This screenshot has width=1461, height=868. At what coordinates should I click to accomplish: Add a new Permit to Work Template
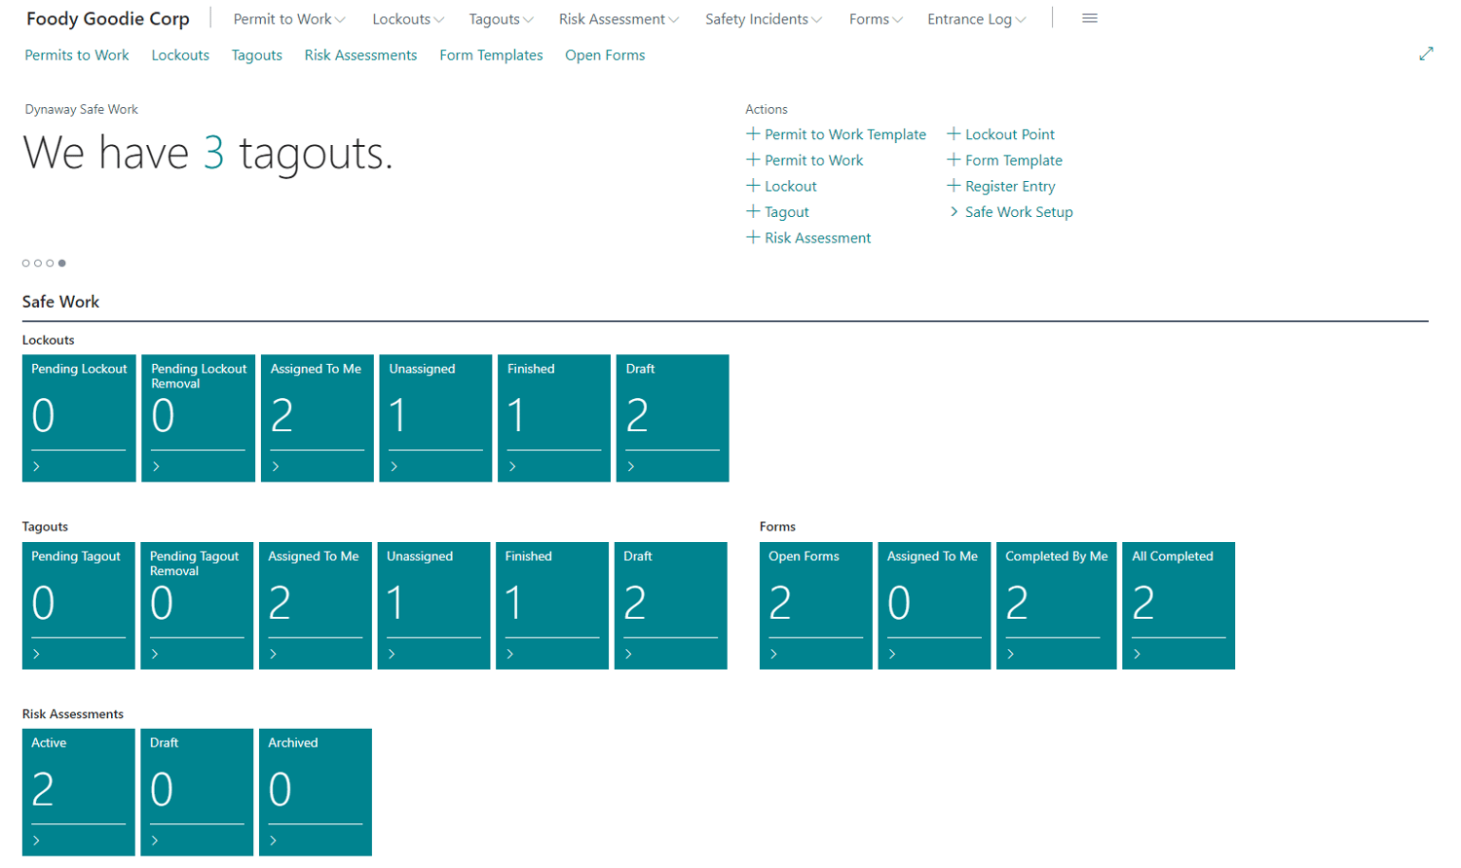pyautogui.click(x=844, y=134)
